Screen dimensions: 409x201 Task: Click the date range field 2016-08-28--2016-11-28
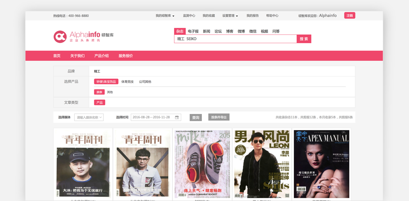tap(156, 118)
